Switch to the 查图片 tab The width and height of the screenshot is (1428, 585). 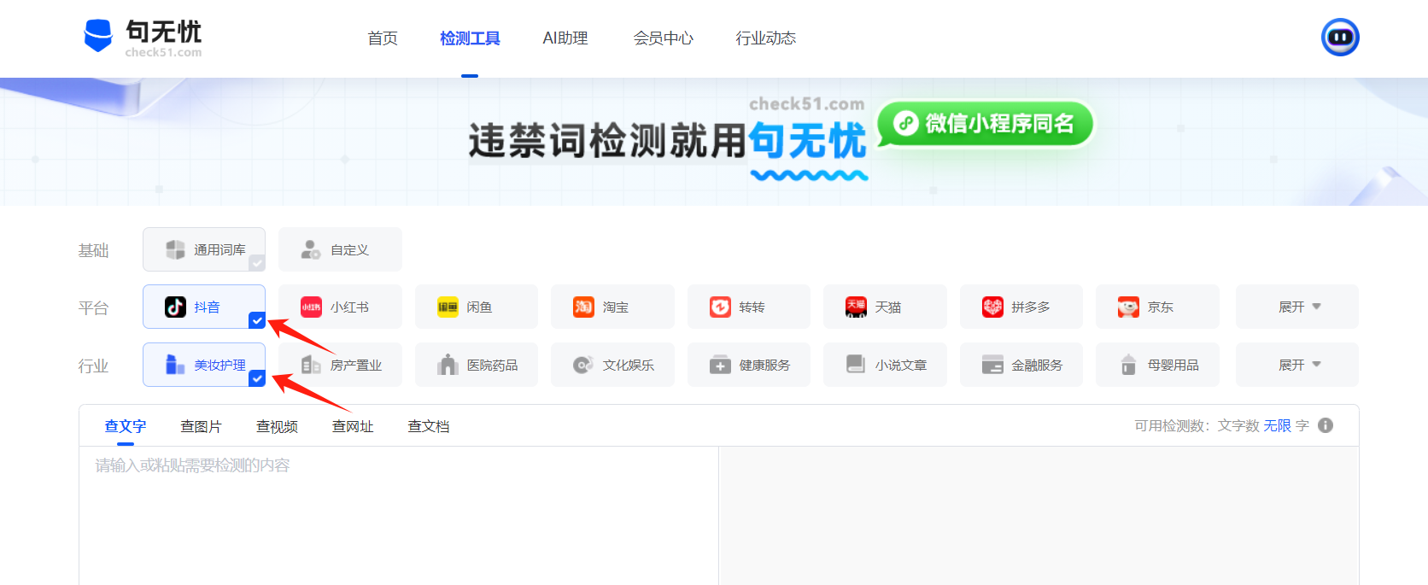coord(202,426)
